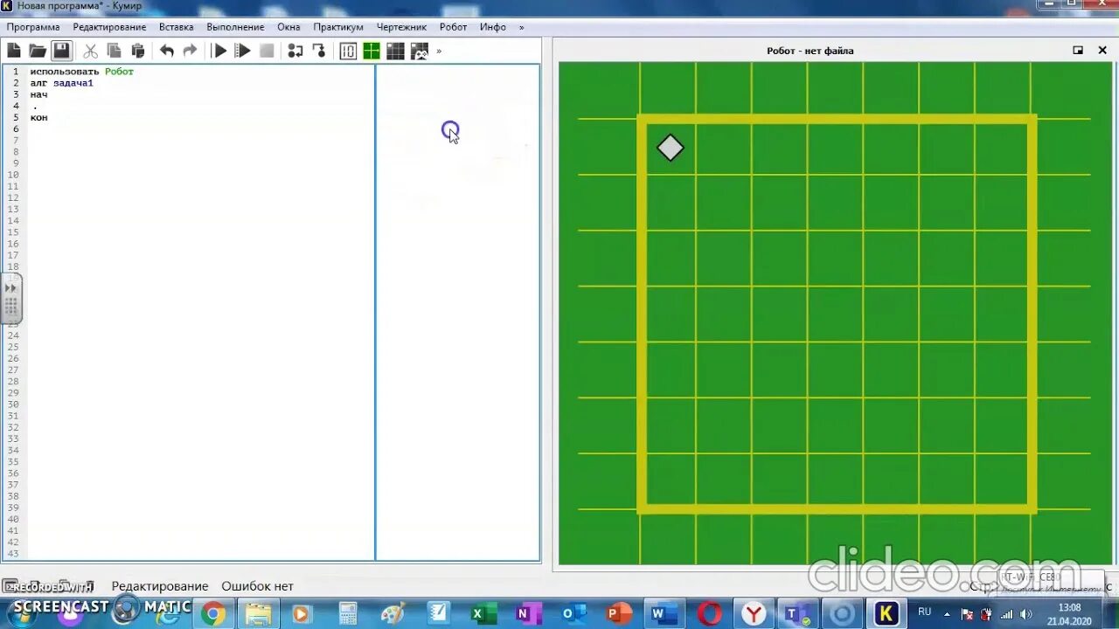Open Yandex browser from taskbar
Screen dimensions: 1119x629
[x=754, y=614]
